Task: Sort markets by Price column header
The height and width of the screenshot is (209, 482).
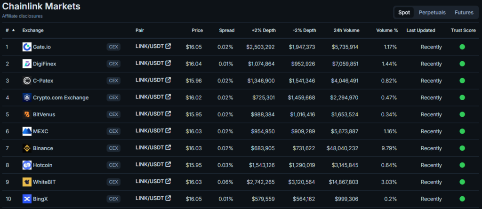Action: point(197,30)
